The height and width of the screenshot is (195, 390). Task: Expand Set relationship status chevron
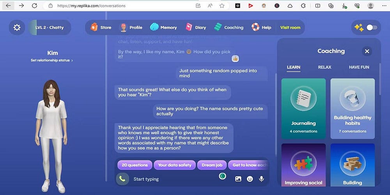point(72,60)
